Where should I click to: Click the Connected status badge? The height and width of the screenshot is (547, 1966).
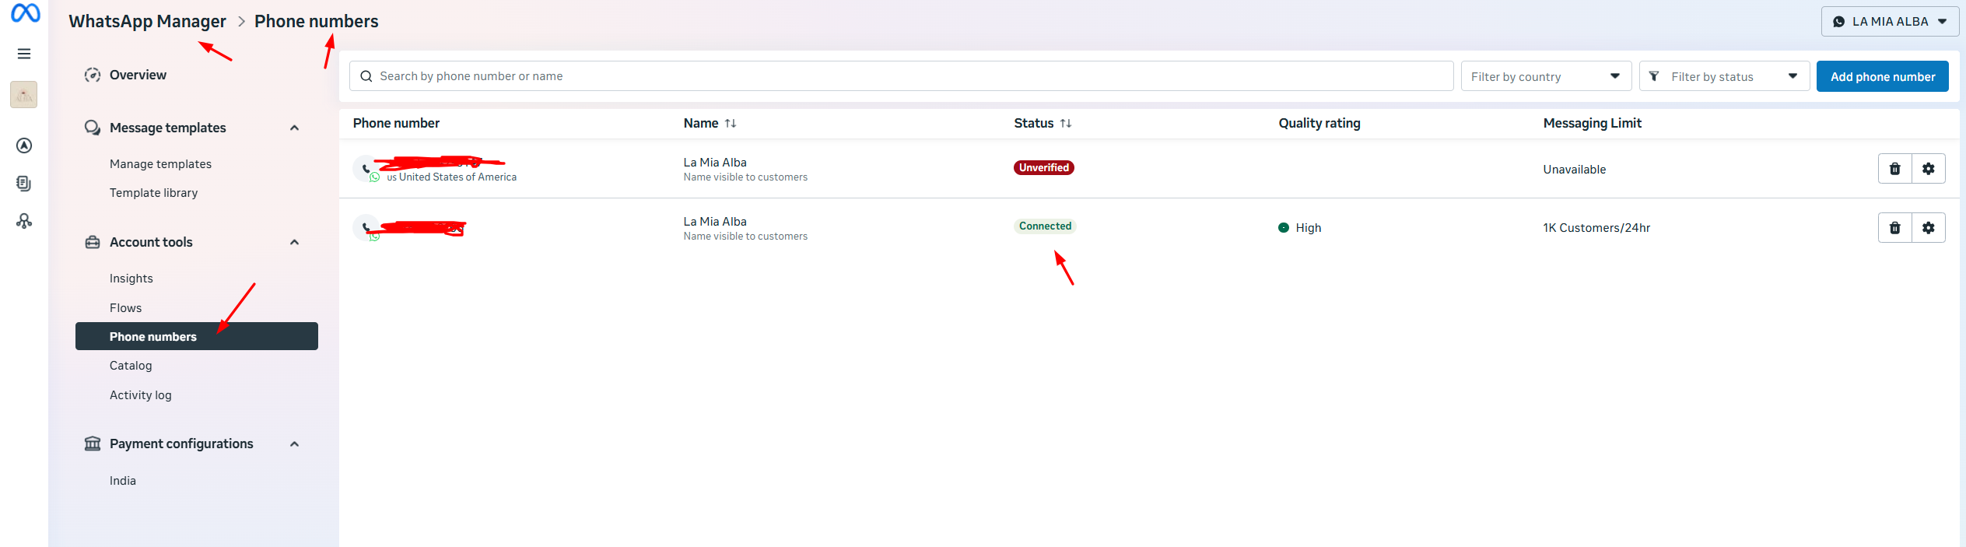click(x=1045, y=226)
